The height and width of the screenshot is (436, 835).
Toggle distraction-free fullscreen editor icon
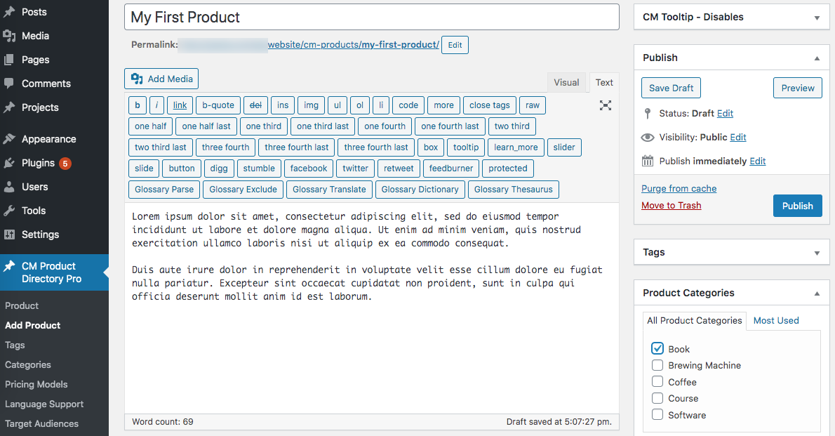pyautogui.click(x=606, y=105)
